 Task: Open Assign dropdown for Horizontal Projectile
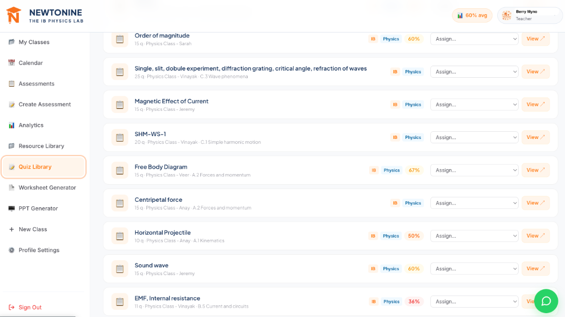(474, 235)
